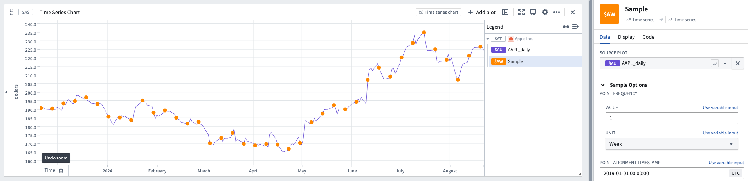Image resolution: width=748 pixels, height=181 pixels.
Task: Toggle legend dots display icon
Action: [566, 27]
